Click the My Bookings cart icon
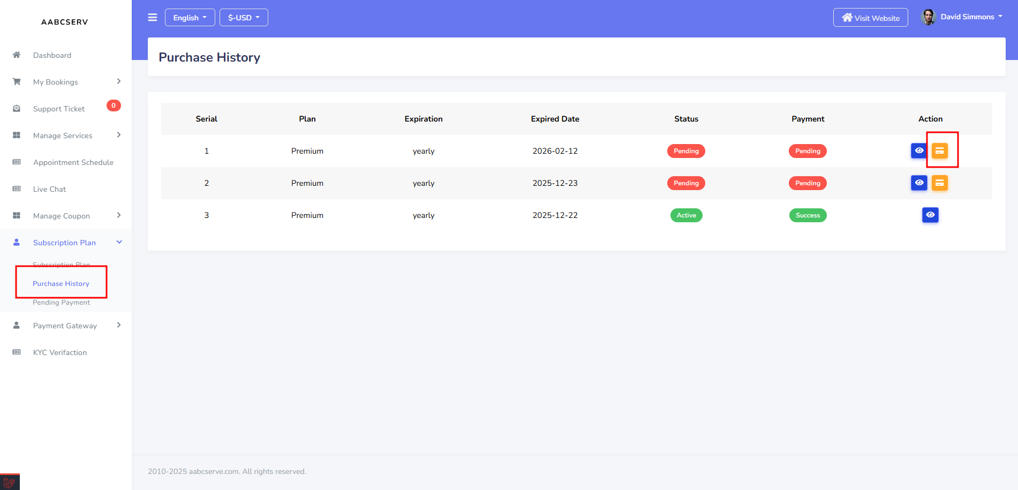This screenshot has width=1018, height=490. (x=17, y=81)
